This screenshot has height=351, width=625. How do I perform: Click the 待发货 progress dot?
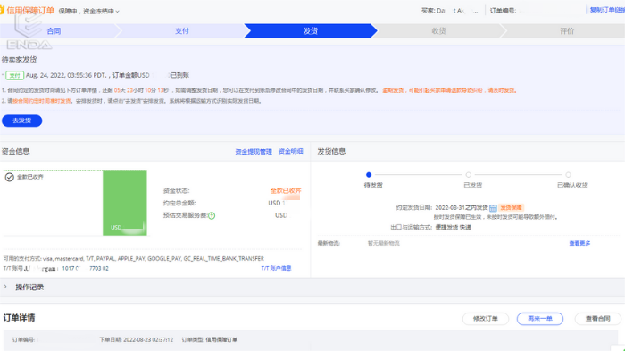[369, 175]
